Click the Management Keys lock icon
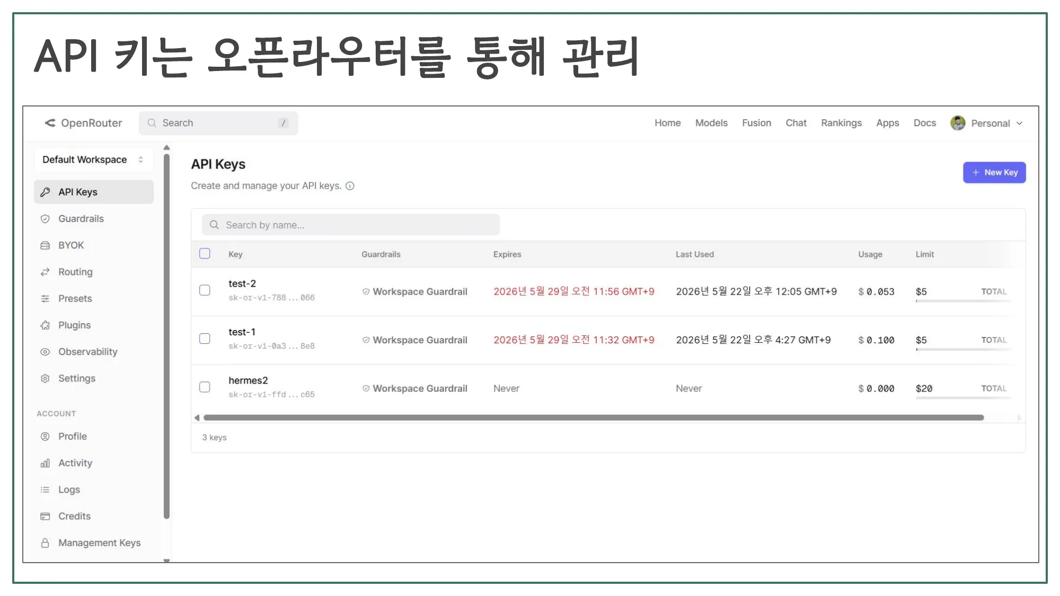This screenshot has width=1060, height=596. (x=45, y=543)
